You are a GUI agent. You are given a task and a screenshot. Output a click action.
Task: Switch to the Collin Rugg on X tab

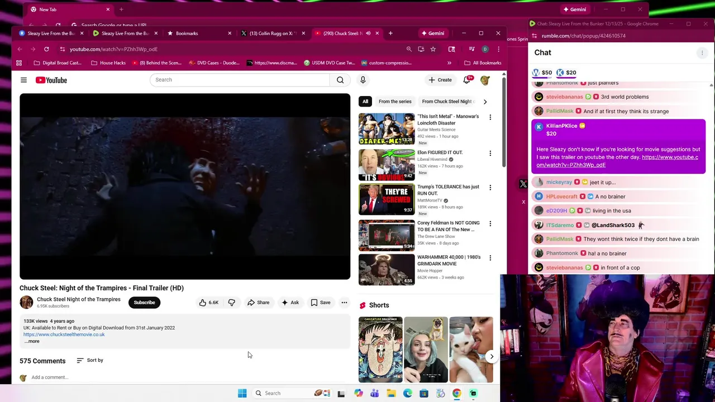pyautogui.click(x=273, y=33)
